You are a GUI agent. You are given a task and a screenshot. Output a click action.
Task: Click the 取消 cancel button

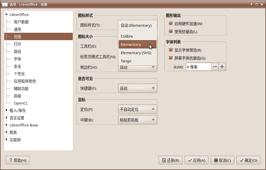[222, 160]
